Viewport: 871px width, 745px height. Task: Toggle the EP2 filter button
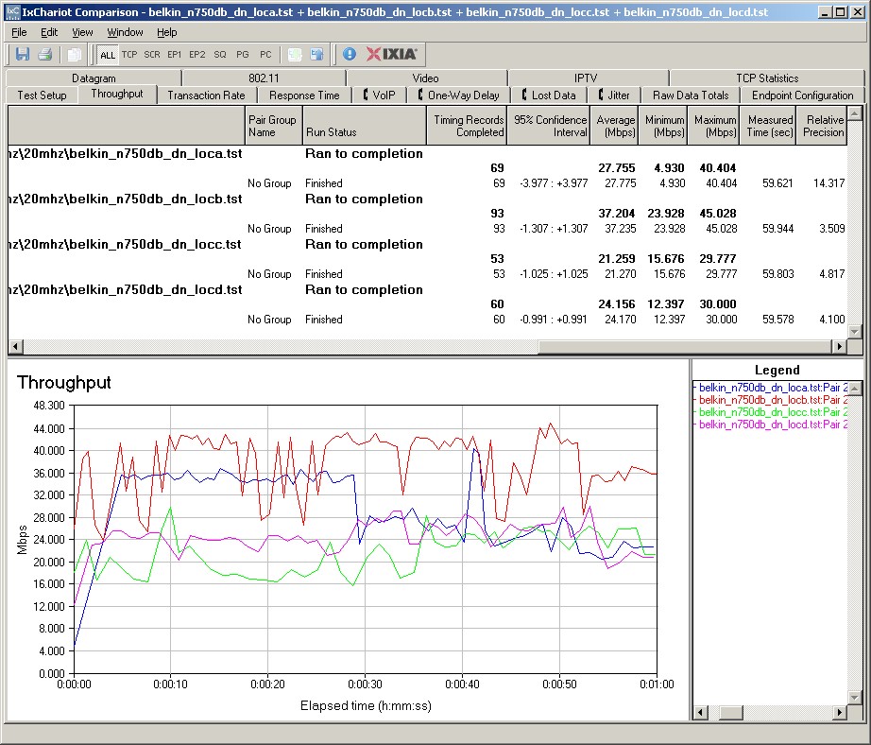pyautogui.click(x=197, y=55)
